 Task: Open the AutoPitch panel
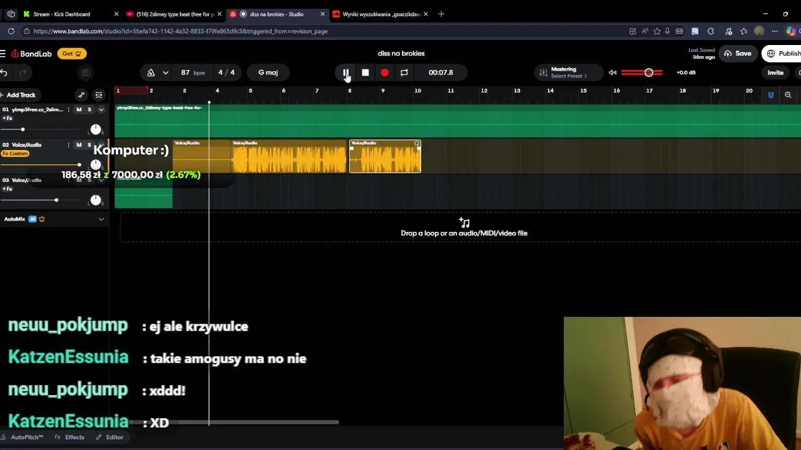coord(22,437)
